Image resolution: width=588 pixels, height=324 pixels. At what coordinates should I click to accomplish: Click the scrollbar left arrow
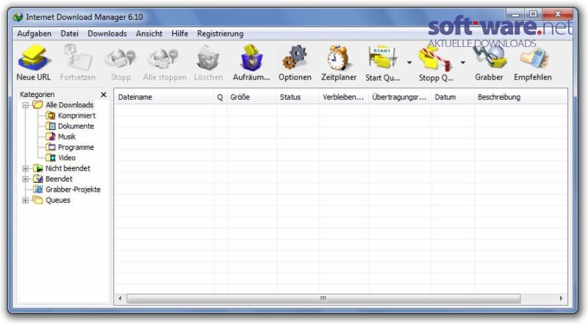[120, 298]
